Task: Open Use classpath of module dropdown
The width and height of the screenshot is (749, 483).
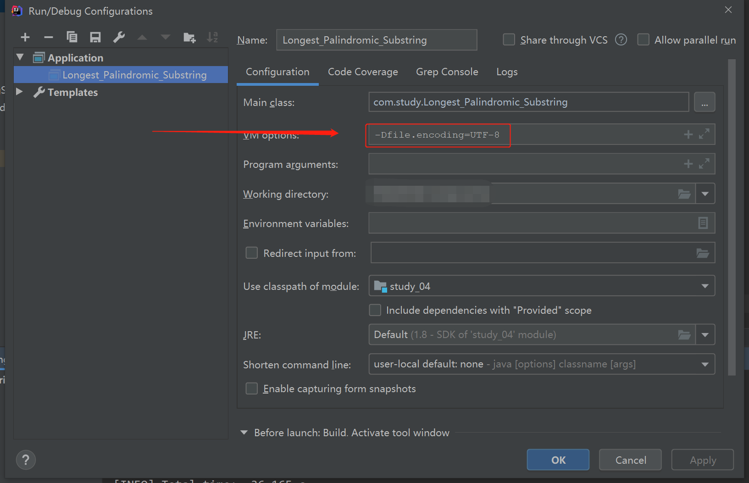Action: click(x=705, y=286)
